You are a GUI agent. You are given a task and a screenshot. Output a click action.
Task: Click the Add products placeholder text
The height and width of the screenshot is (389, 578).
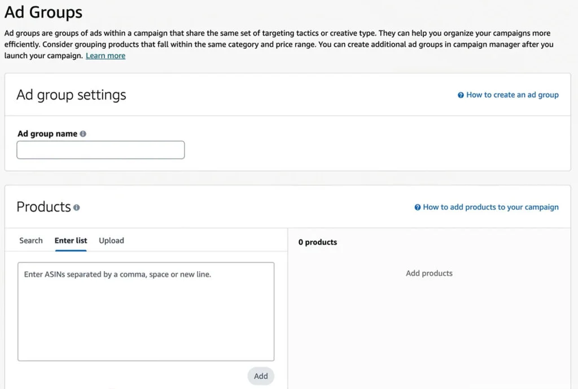click(x=430, y=273)
